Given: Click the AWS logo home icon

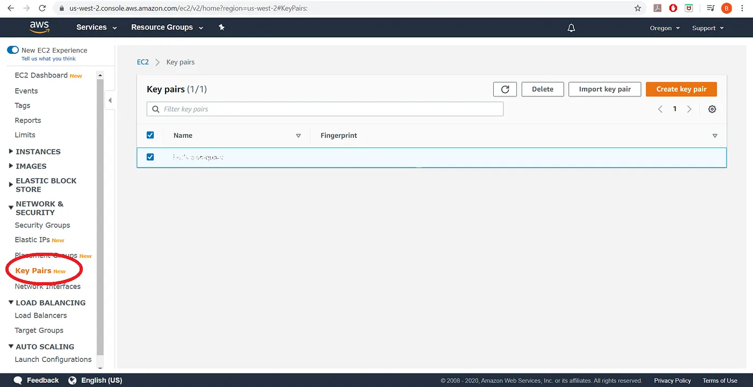Looking at the screenshot, I should [x=40, y=27].
